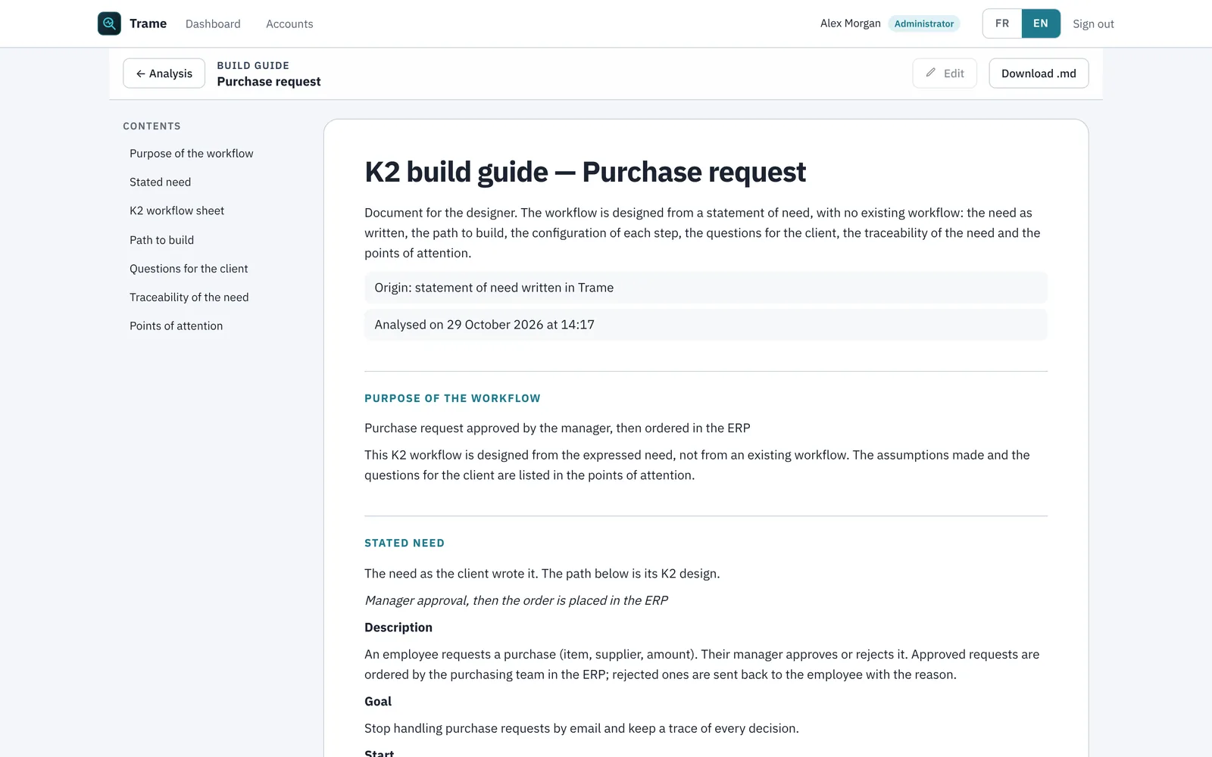
Task: Open K2 workflow sheet in contents
Action: pos(177,211)
